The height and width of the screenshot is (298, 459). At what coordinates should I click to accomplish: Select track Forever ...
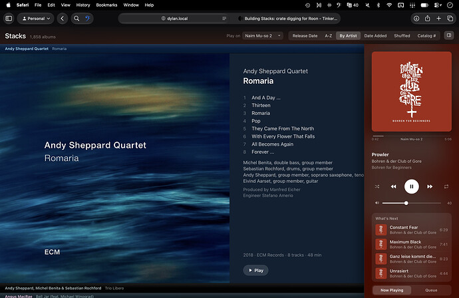pyautogui.click(x=263, y=152)
